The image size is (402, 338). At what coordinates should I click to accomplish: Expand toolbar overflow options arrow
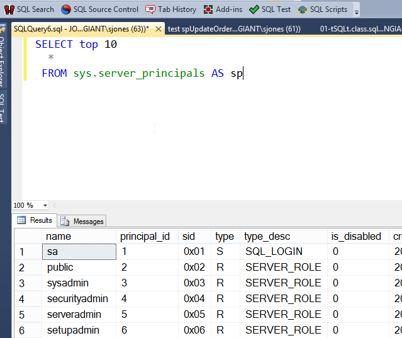coord(357,11)
